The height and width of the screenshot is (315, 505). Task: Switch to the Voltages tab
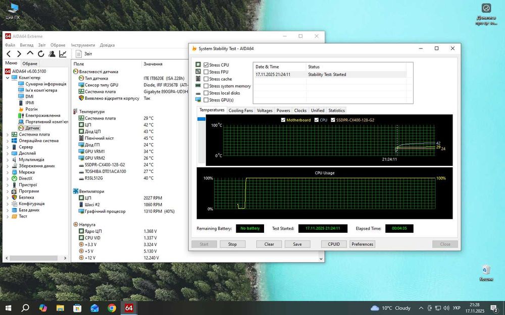265,110
